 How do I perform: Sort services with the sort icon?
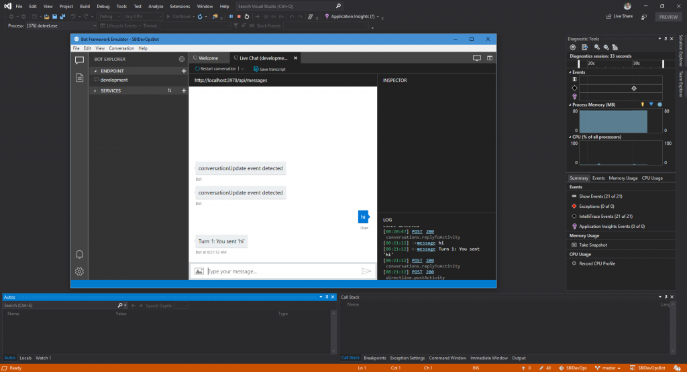tap(170, 90)
